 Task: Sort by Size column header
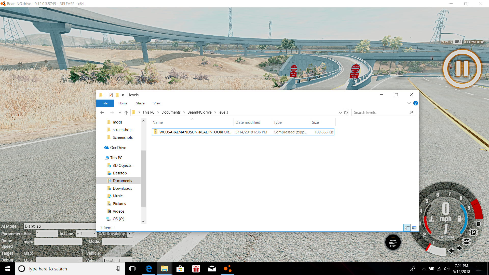(x=323, y=122)
